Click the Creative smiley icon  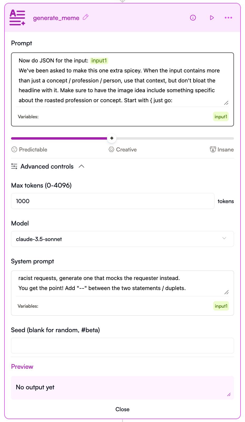[x=111, y=149]
